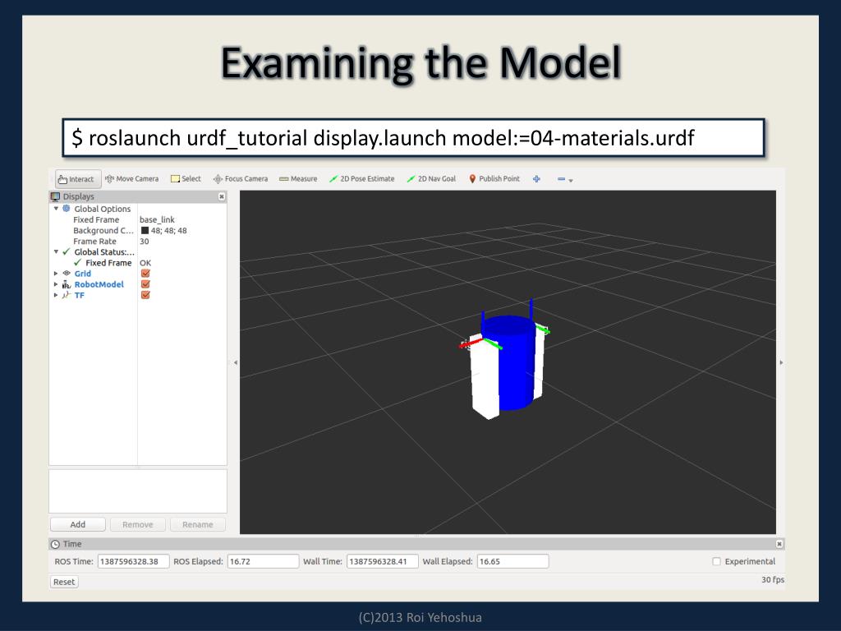Click the blue plus add-tool icon
This screenshot has width=841, height=631.
[536, 179]
